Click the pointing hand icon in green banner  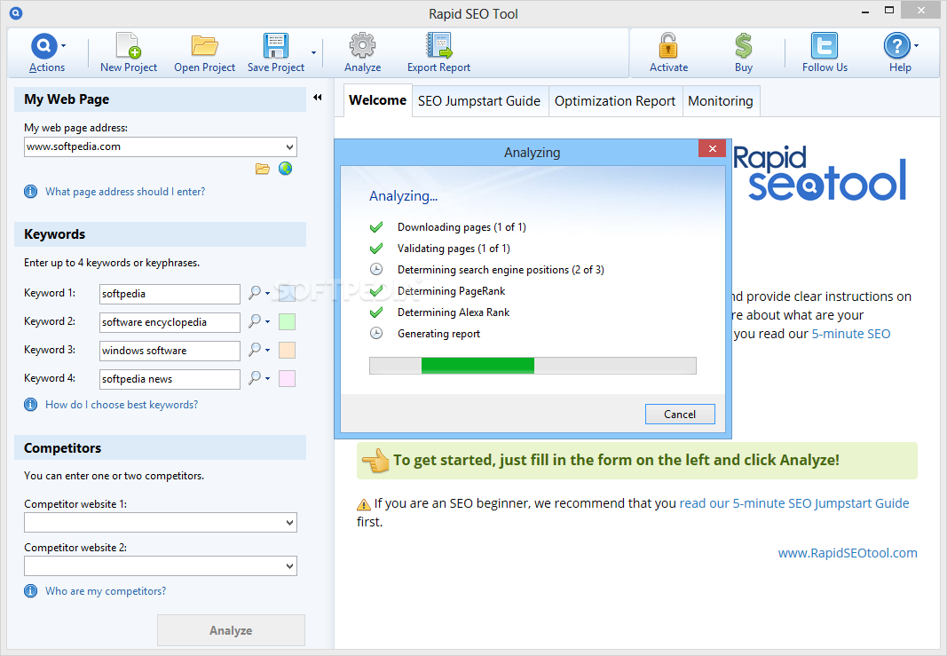[x=375, y=461]
